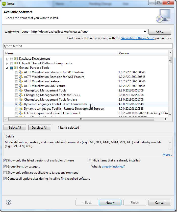Click Next to continue the install

(110, 203)
